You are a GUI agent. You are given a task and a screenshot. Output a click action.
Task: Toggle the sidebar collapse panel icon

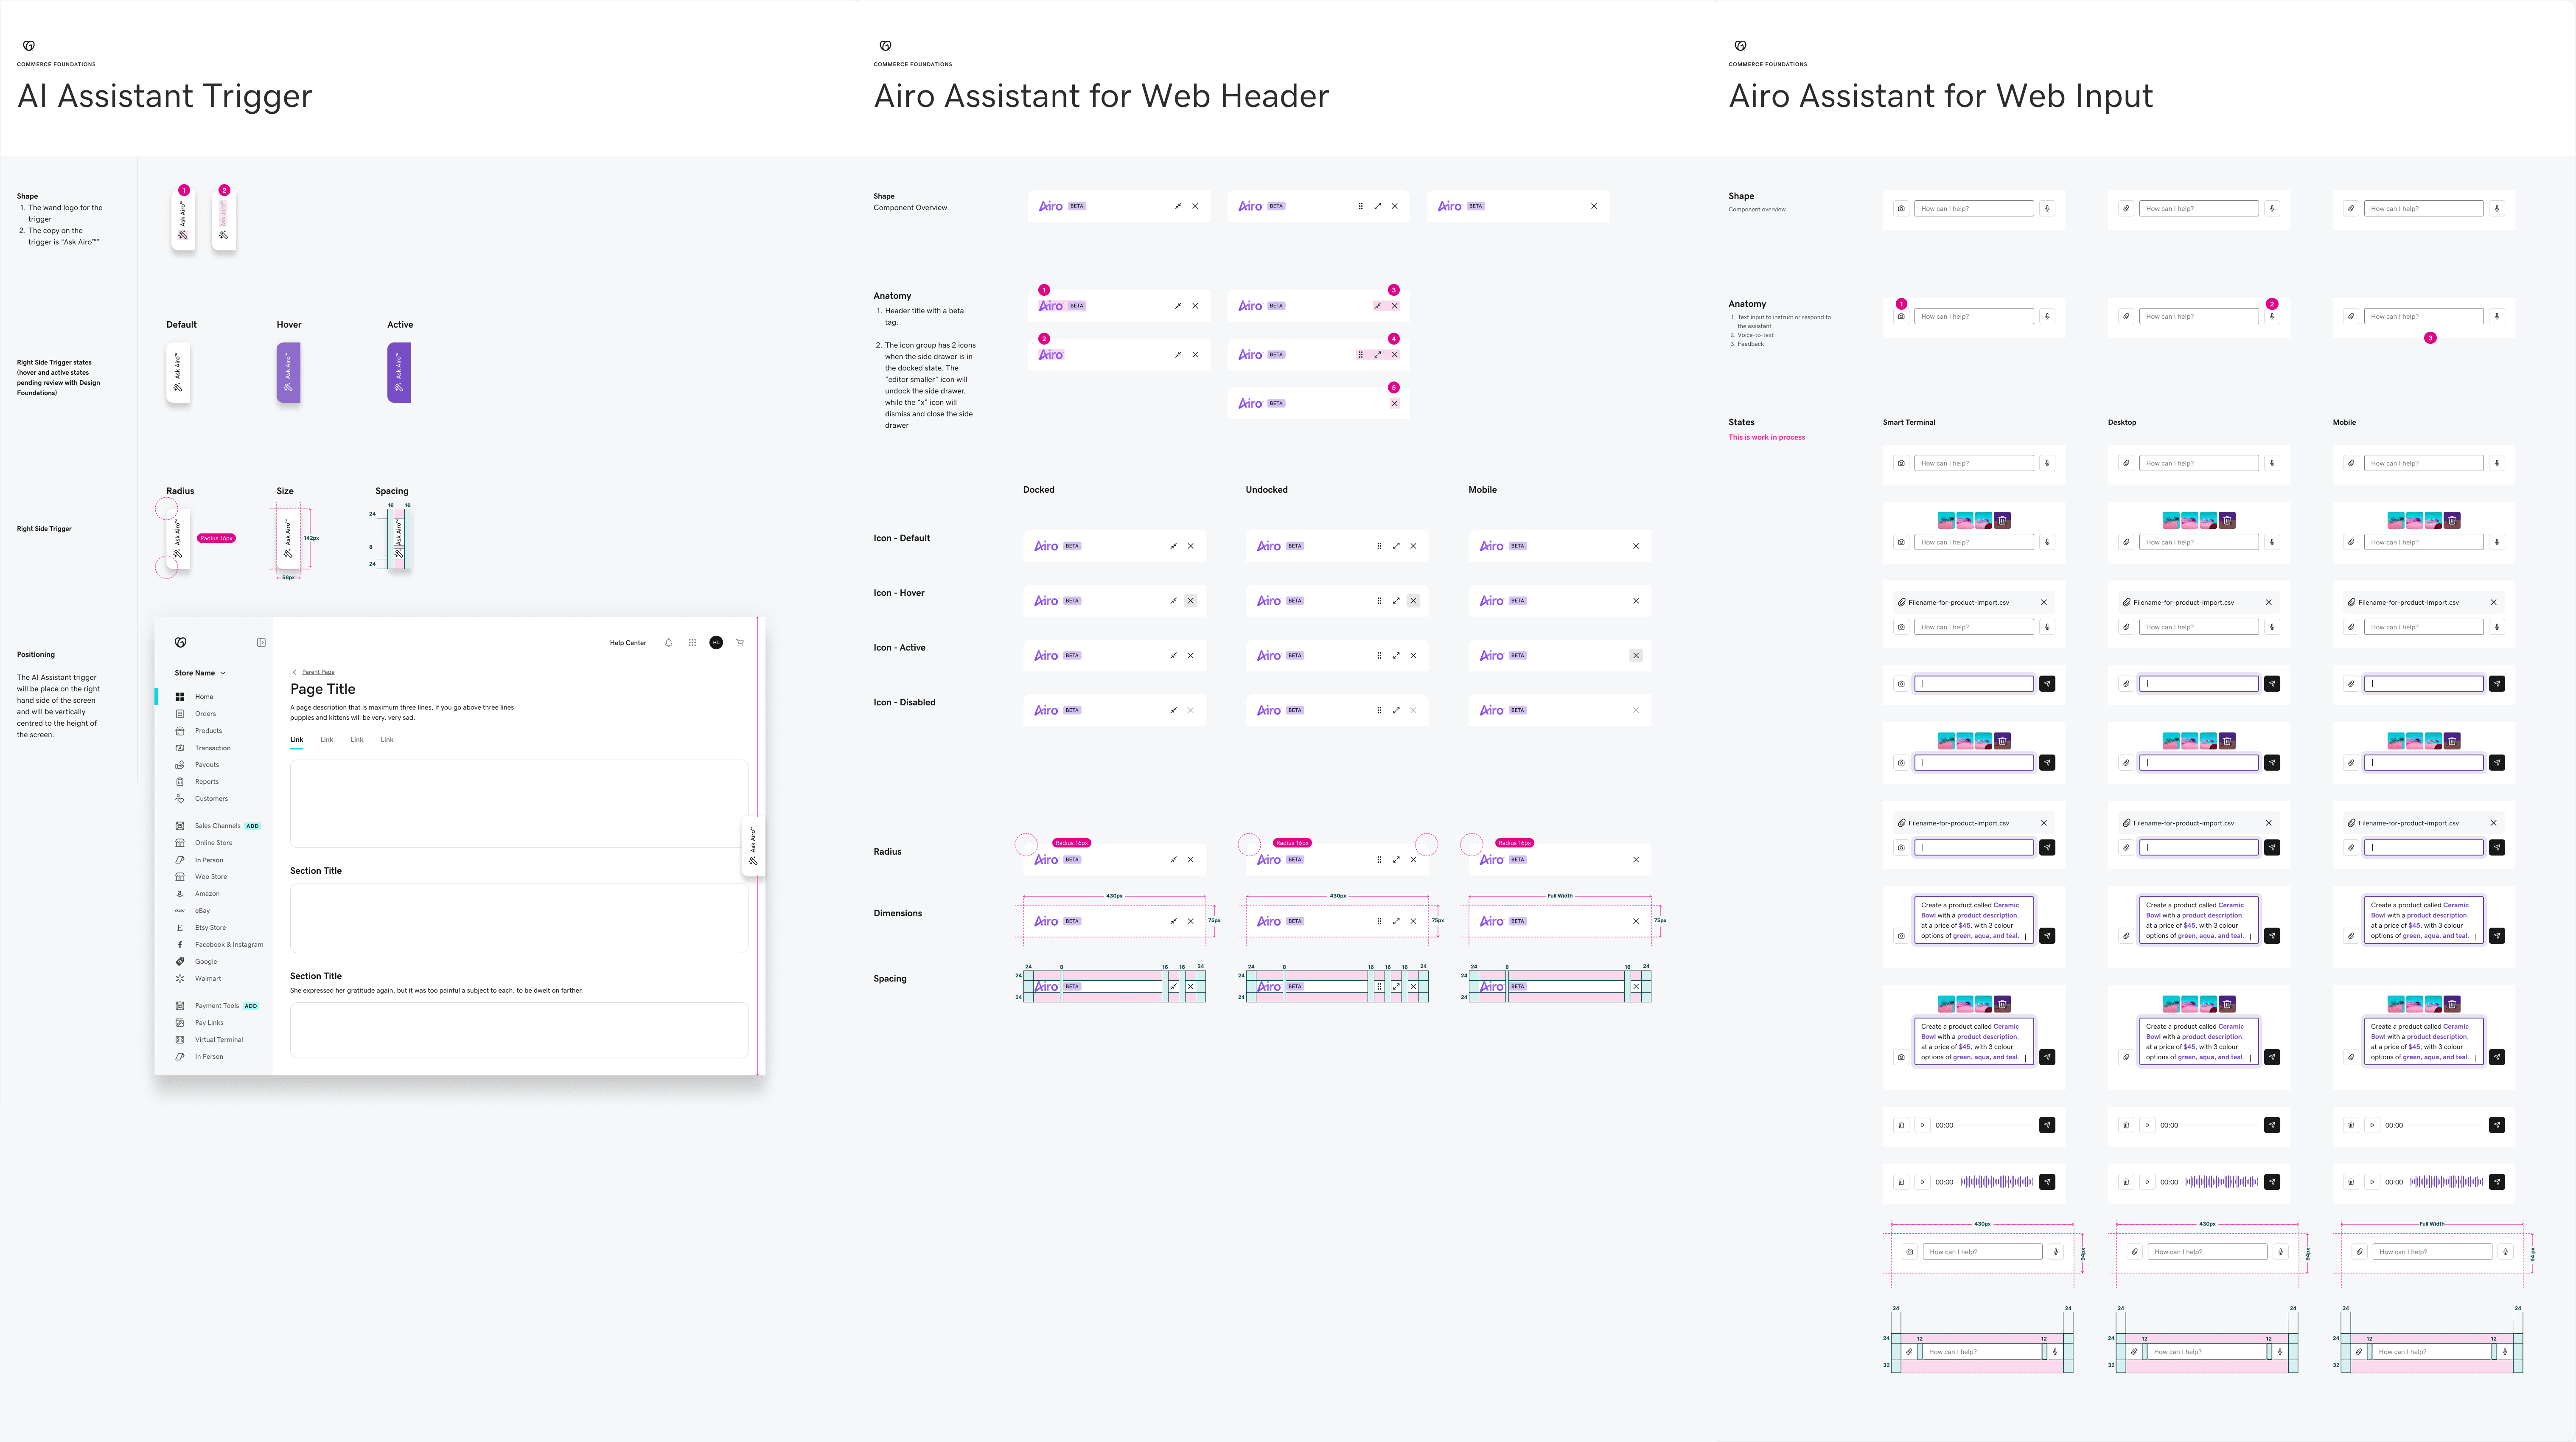[x=261, y=643]
